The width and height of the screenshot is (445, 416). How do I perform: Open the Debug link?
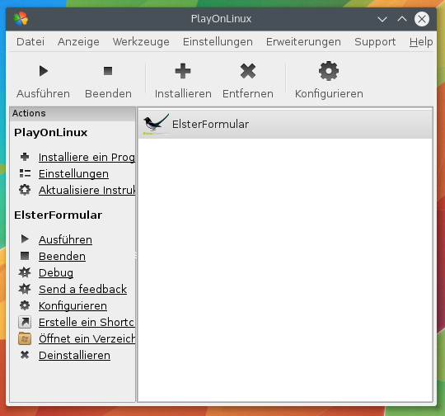click(x=56, y=272)
